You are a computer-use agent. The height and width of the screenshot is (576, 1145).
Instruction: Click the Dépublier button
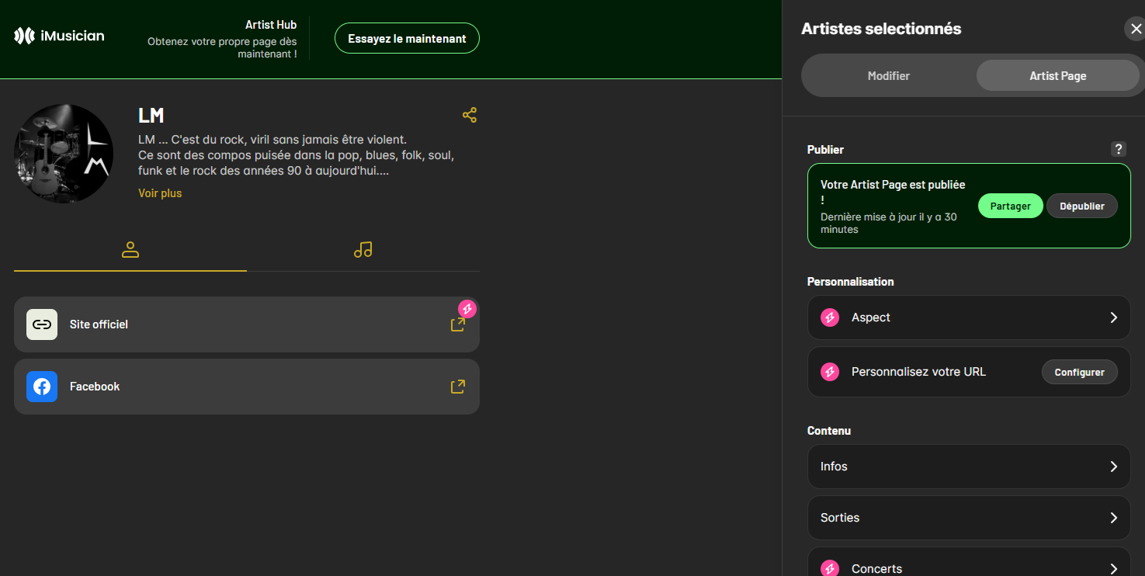point(1082,206)
